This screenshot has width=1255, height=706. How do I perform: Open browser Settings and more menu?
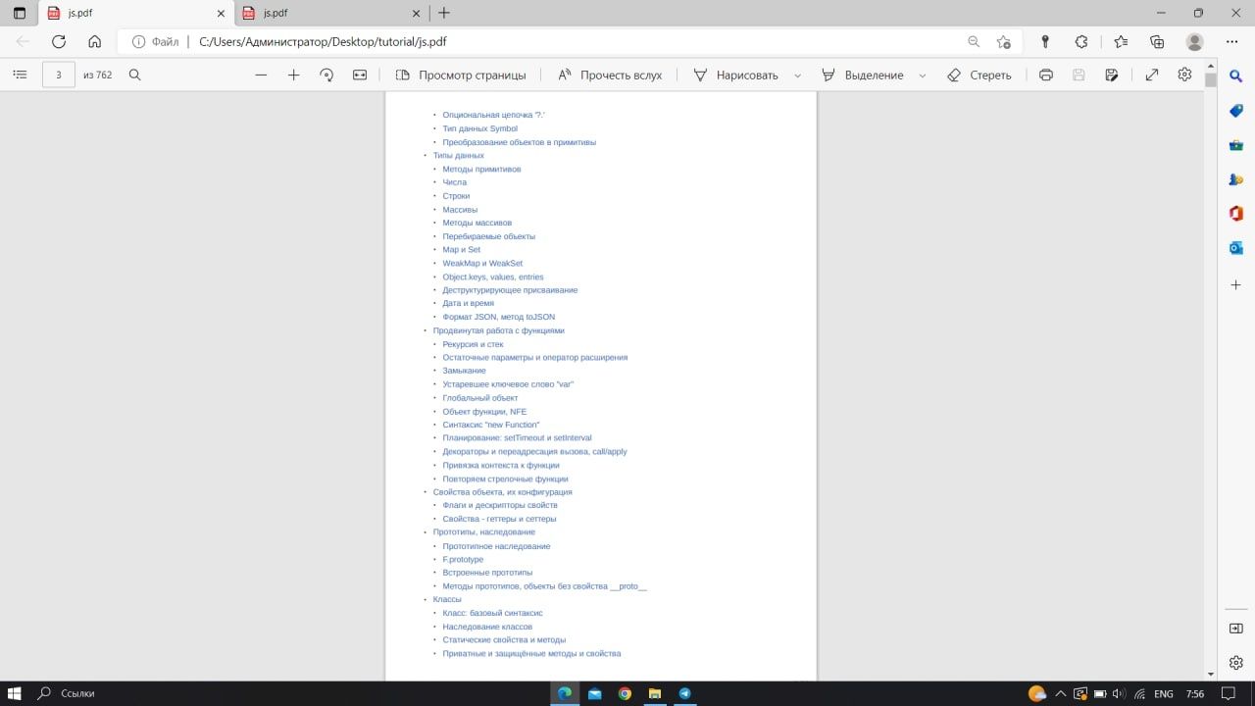(x=1232, y=41)
